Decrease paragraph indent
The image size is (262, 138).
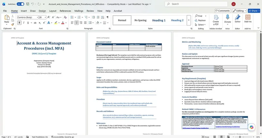(x=94, y=17)
